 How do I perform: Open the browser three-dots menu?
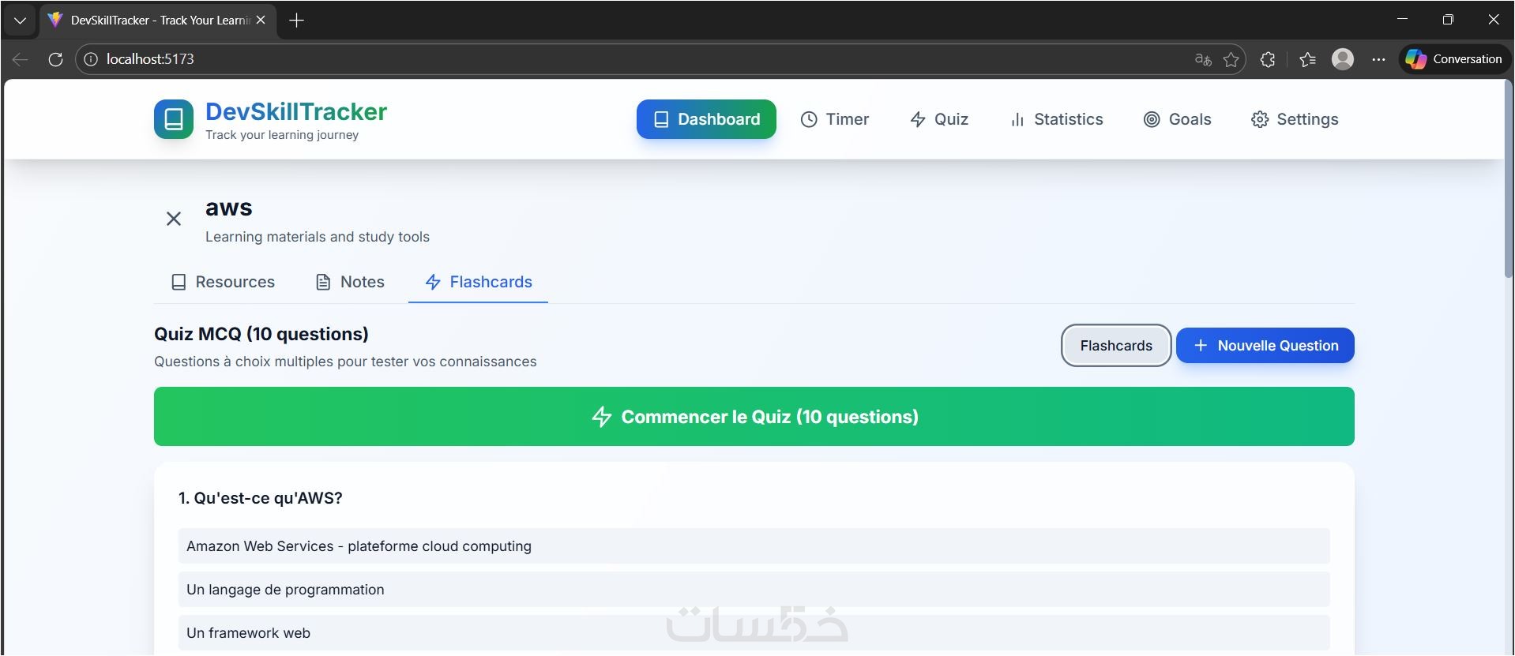coord(1378,59)
